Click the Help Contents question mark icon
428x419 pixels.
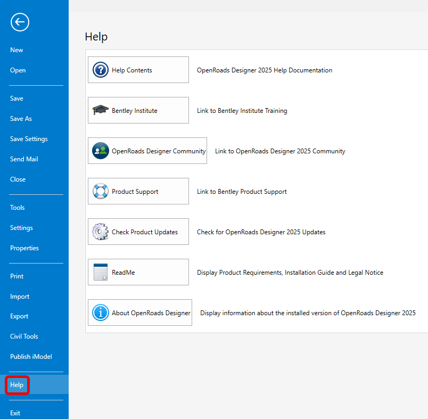click(x=100, y=70)
